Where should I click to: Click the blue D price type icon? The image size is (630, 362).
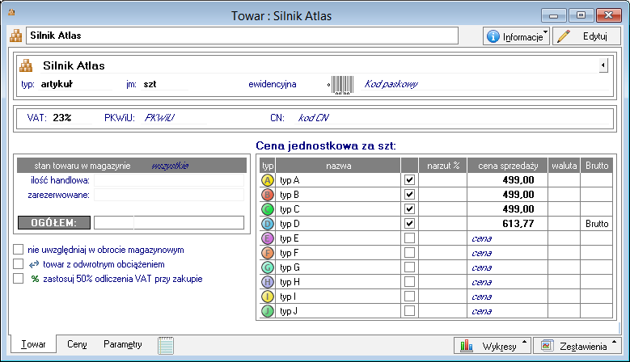(267, 224)
